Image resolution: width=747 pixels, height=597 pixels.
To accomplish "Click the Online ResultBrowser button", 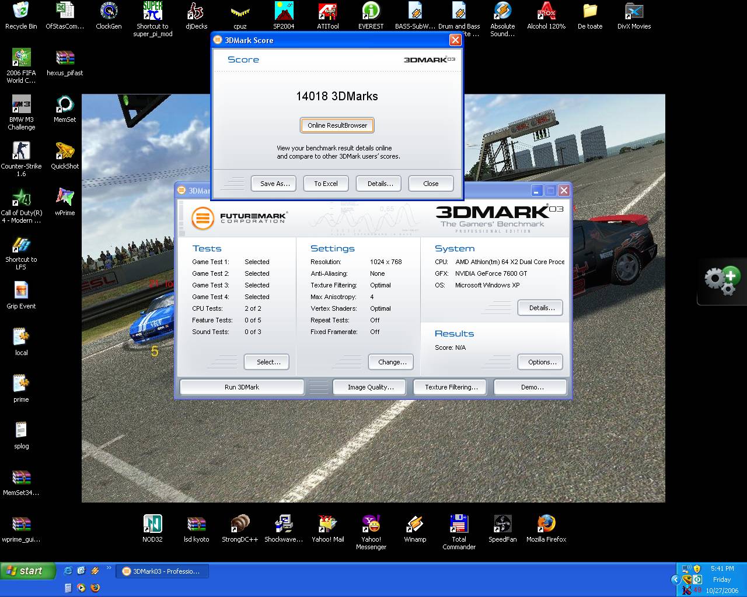I will pyautogui.click(x=337, y=125).
